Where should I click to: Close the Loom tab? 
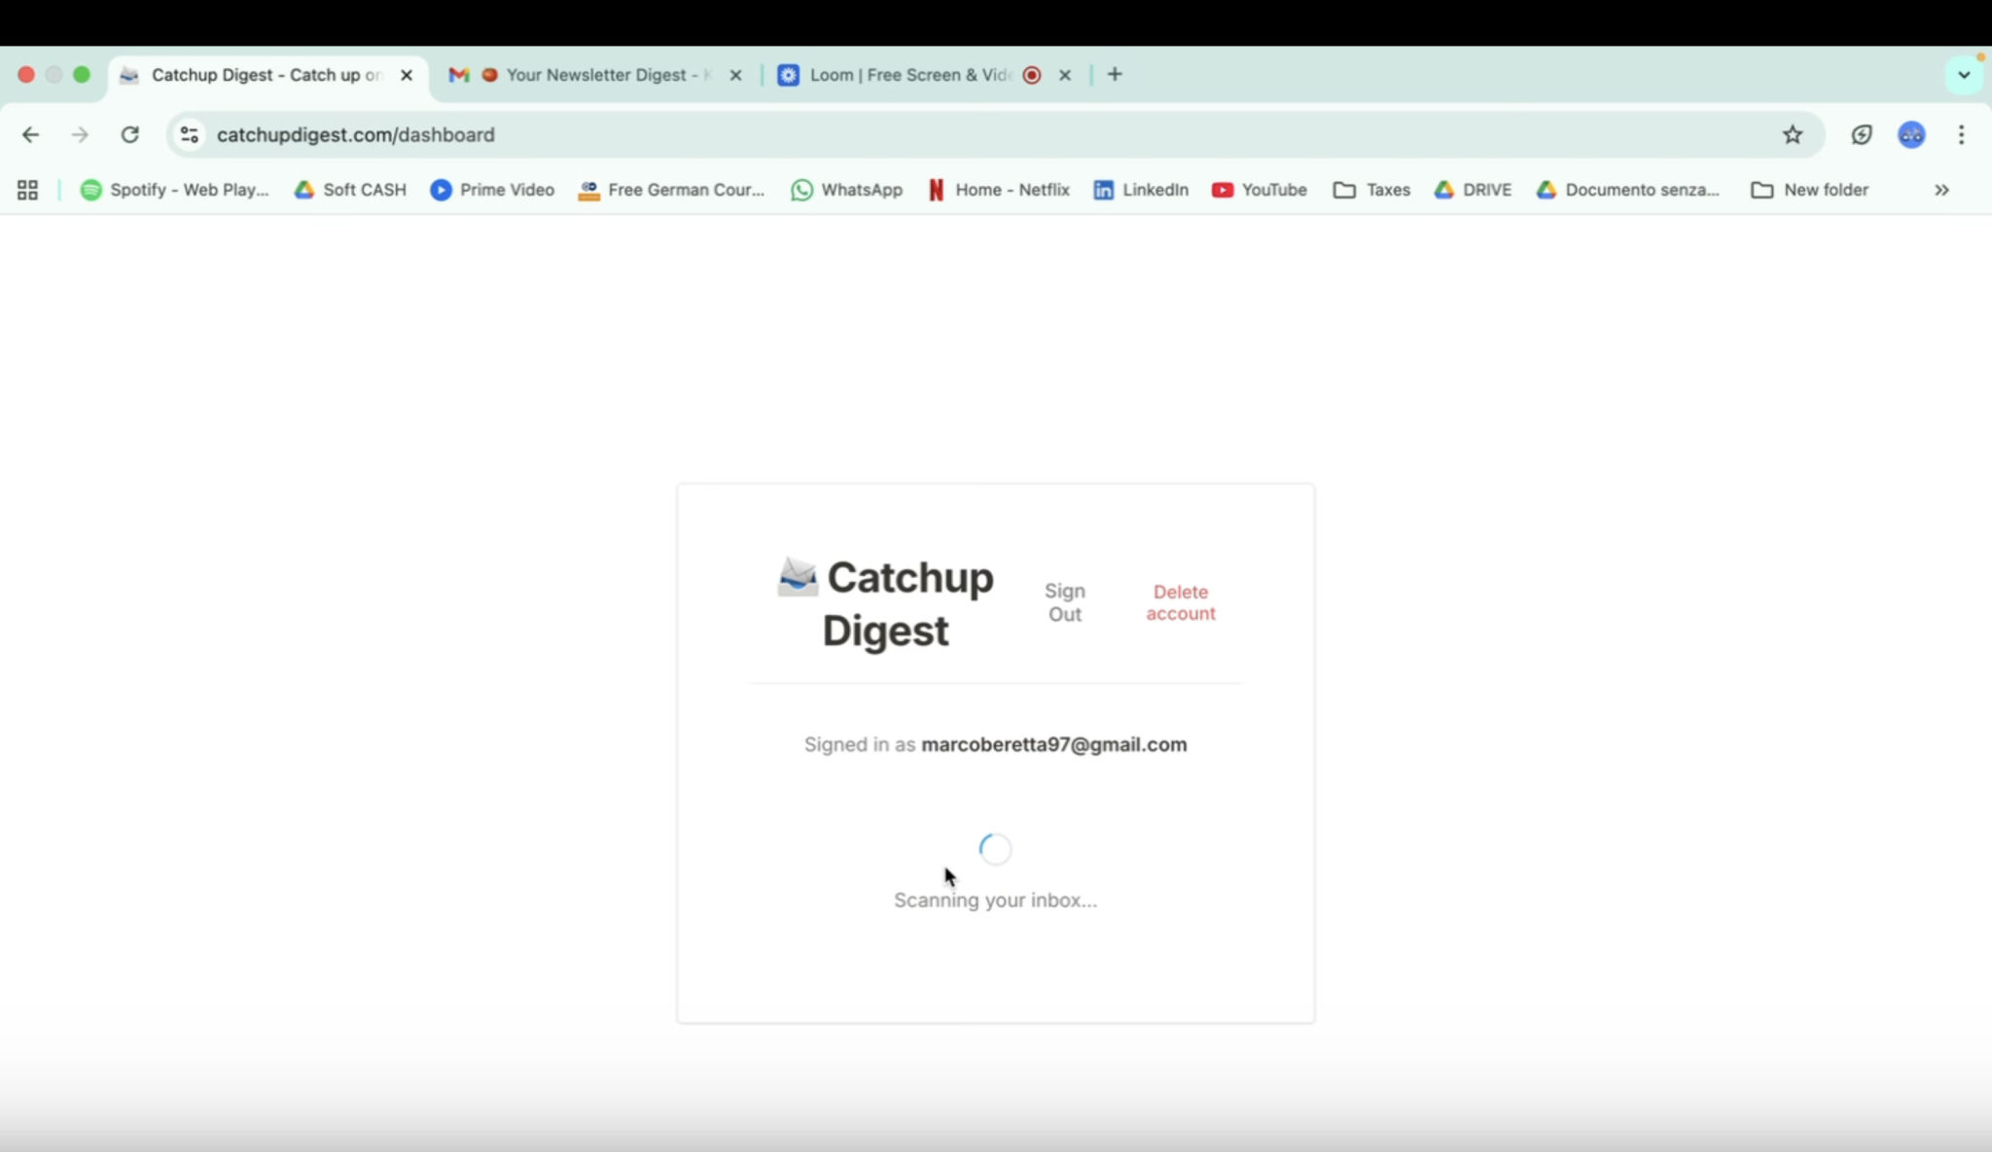tap(1064, 75)
